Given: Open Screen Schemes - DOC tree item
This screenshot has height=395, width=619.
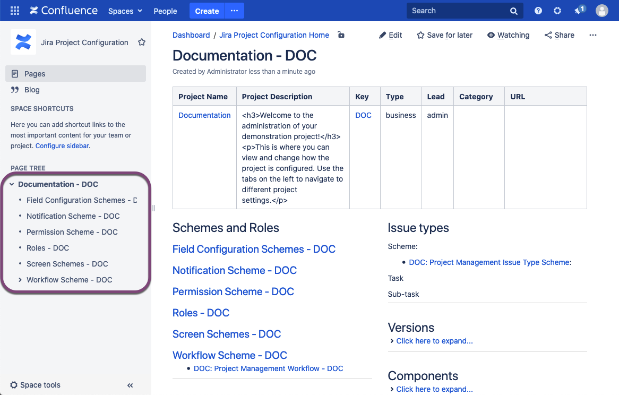Looking at the screenshot, I should click(x=67, y=264).
